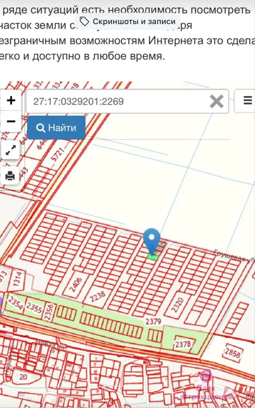Click parcel labeled 1314
255x408 pixels.
(17, 280)
